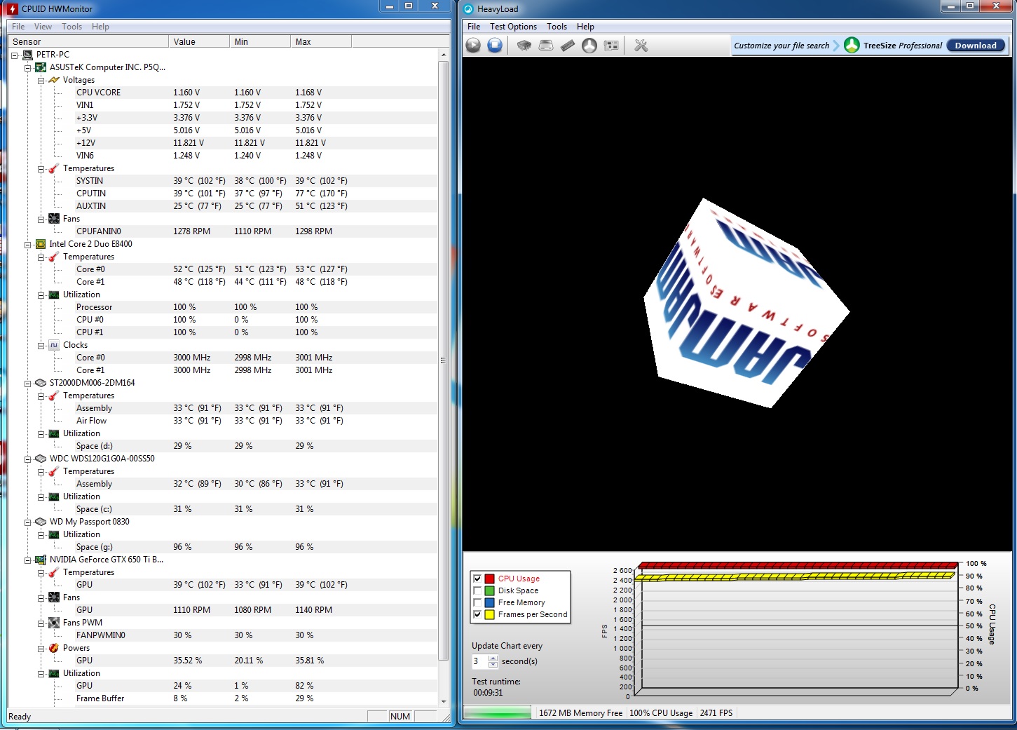Click the blue Free Memory color swatch

coord(490,602)
